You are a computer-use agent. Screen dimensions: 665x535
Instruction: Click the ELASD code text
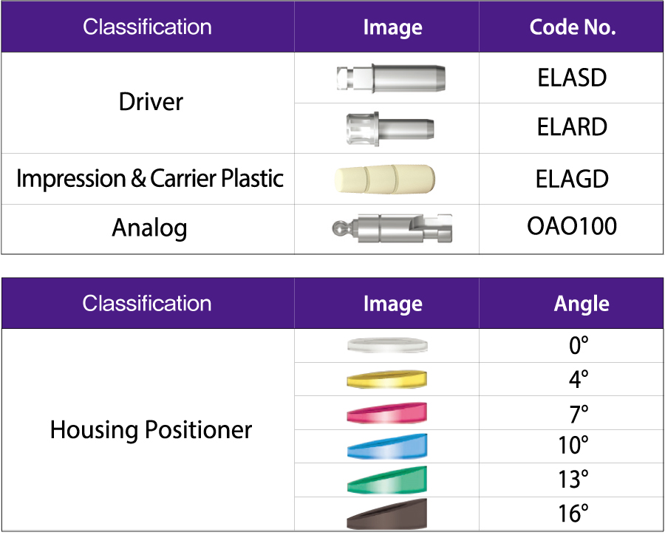pos(572,78)
